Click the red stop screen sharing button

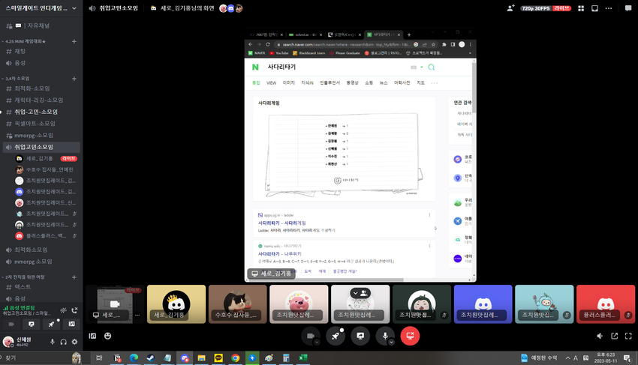tap(410, 337)
